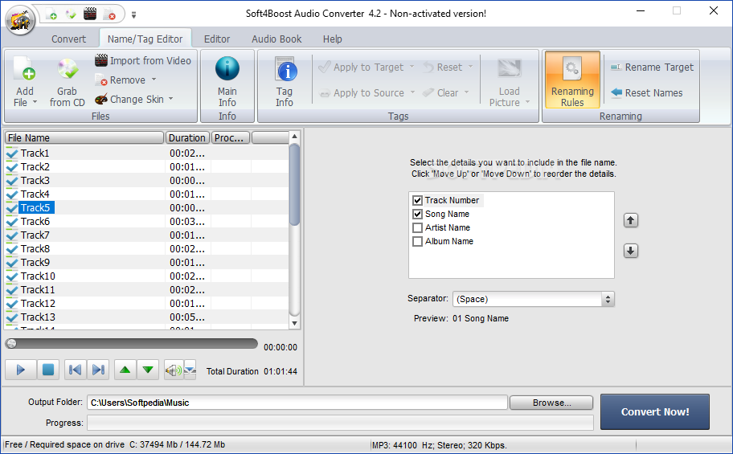This screenshot has width=733, height=454.
Task: Expand Add File dropdown arrow
Action: (x=35, y=102)
